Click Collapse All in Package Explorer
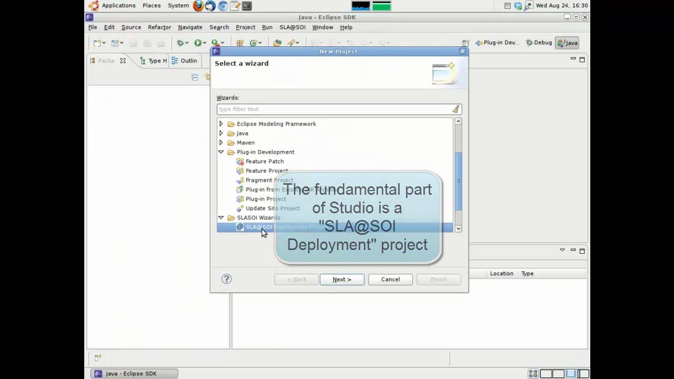This screenshot has height=379, width=674. 195,77
